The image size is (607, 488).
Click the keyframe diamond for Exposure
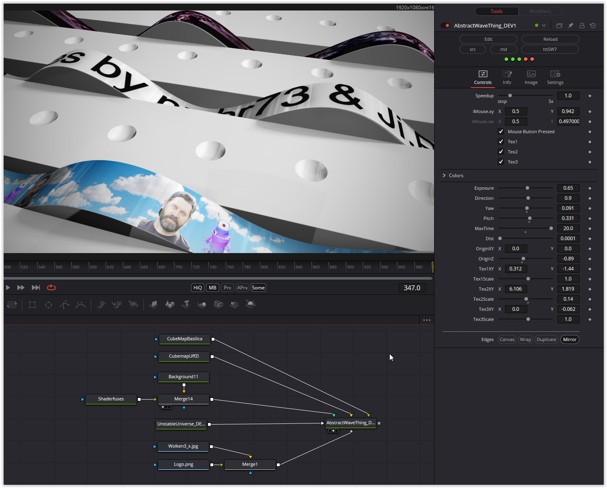pos(590,188)
